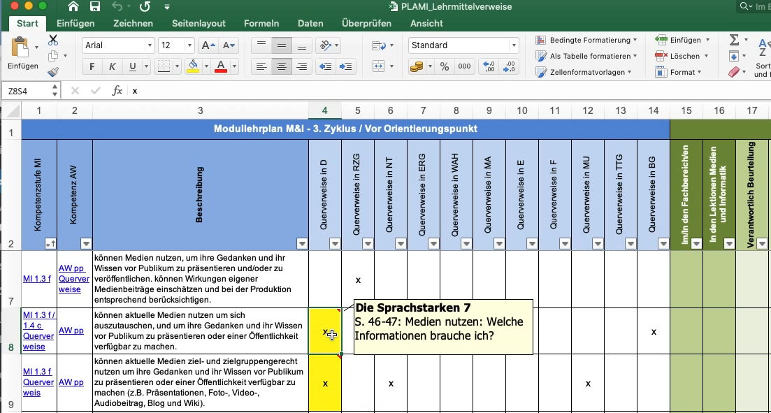Image resolution: width=771 pixels, height=413 pixels.
Task: Select the Format Painter brush
Action: (53, 72)
